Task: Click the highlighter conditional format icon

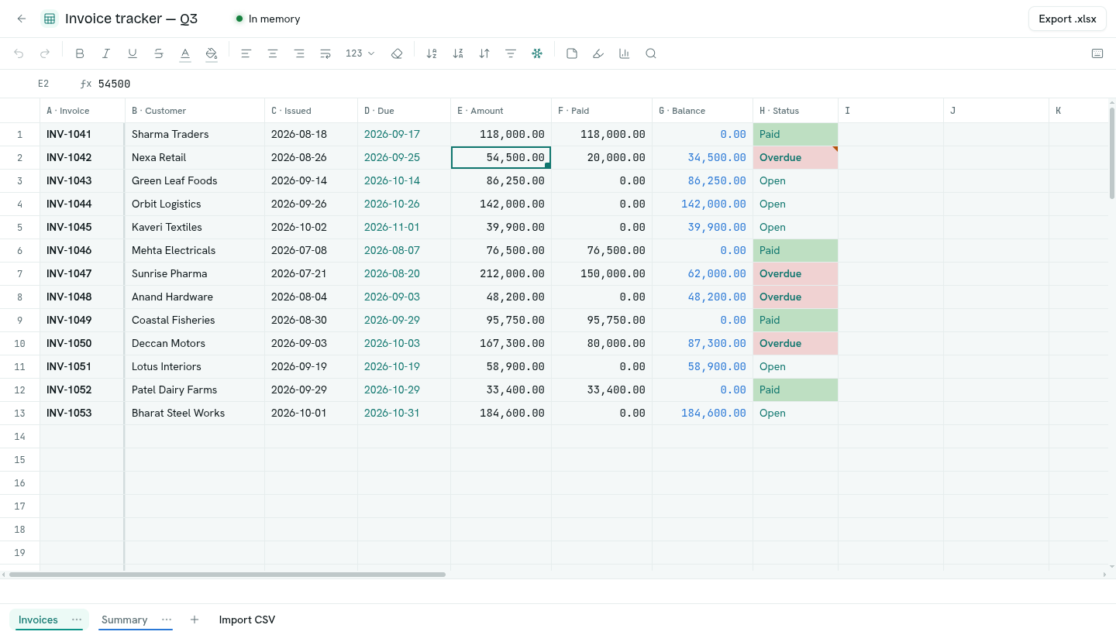Action: (x=598, y=53)
